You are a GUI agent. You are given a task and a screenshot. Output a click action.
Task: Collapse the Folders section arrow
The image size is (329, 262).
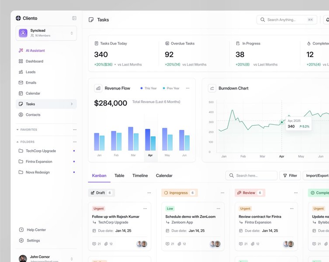pyautogui.click(x=17, y=142)
